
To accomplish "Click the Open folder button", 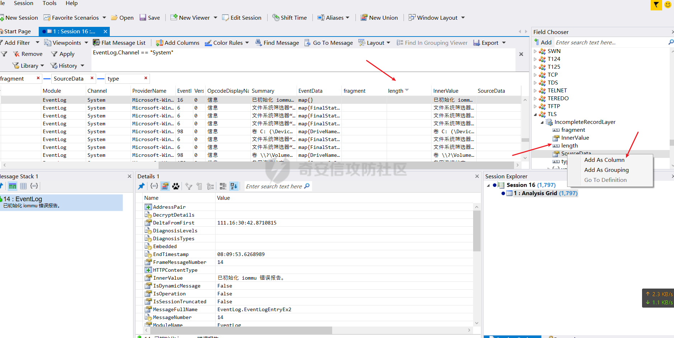I will (x=122, y=18).
